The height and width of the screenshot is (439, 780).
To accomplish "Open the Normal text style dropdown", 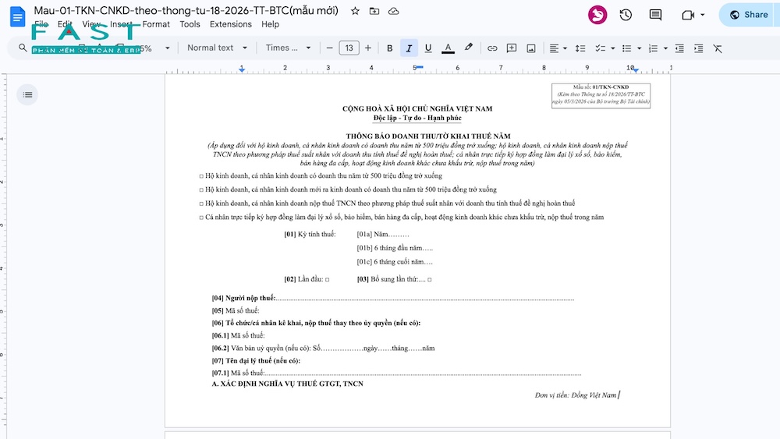I will pyautogui.click(x=217, y=48).
